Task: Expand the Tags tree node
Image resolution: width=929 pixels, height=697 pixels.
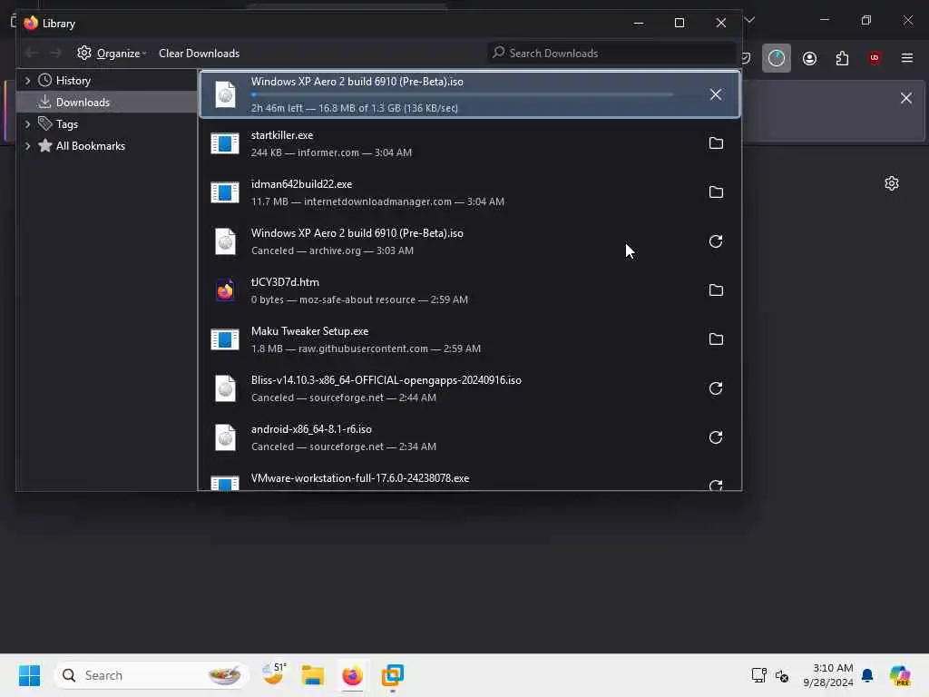Action: click(x=27, y=124)
